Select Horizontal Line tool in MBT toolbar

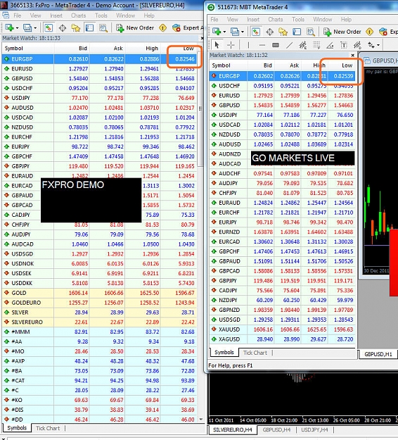click(x=262, y=45)
